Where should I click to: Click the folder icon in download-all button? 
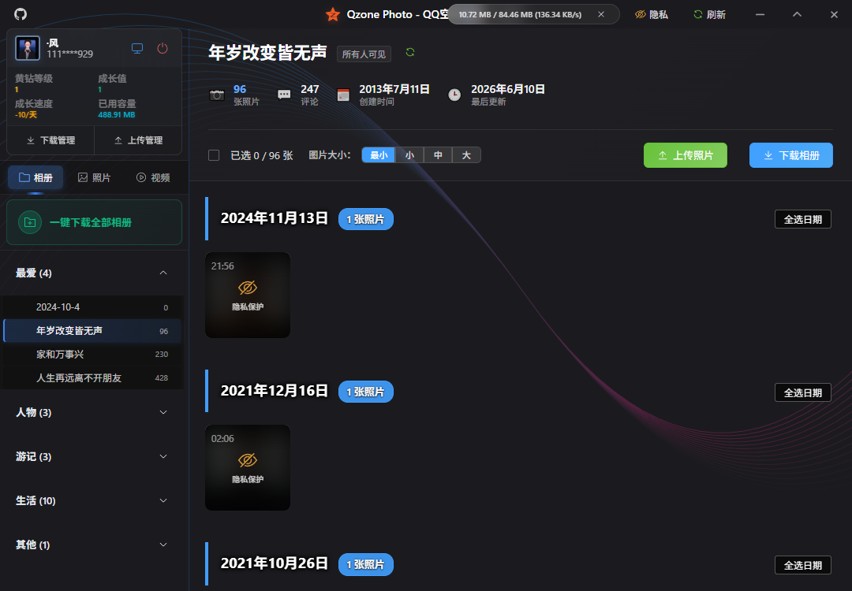point(30,222)
